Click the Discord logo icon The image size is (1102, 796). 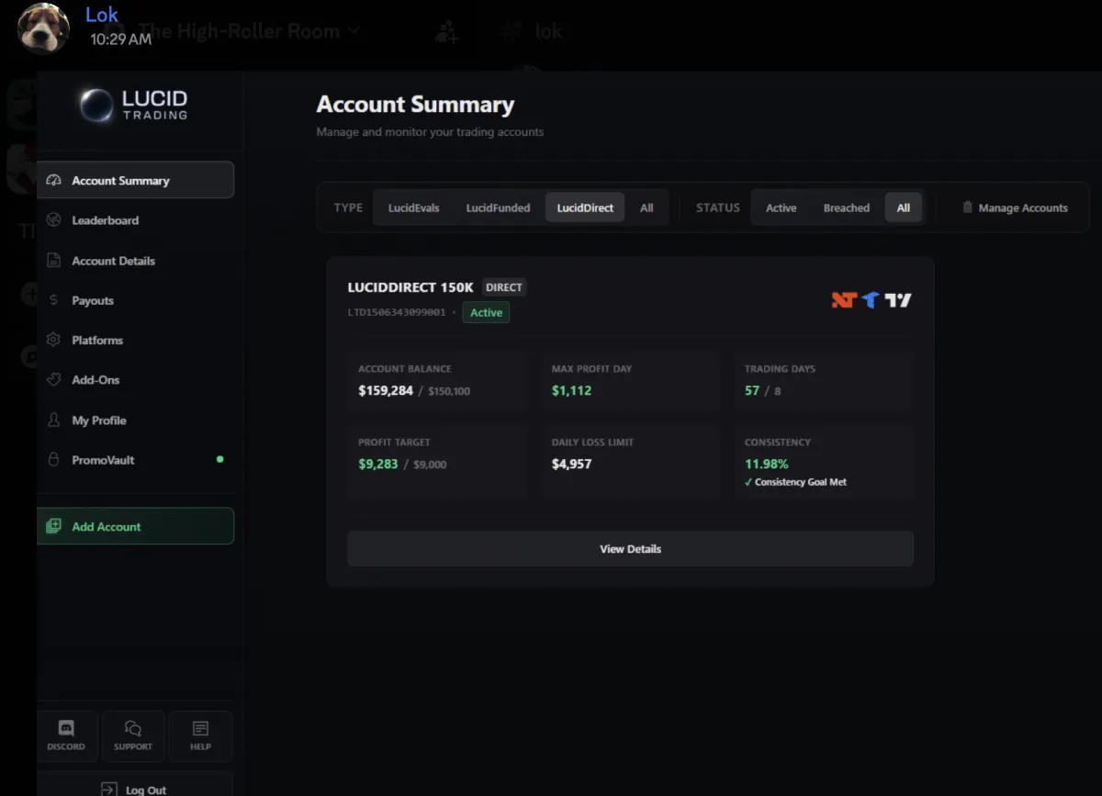66,728
